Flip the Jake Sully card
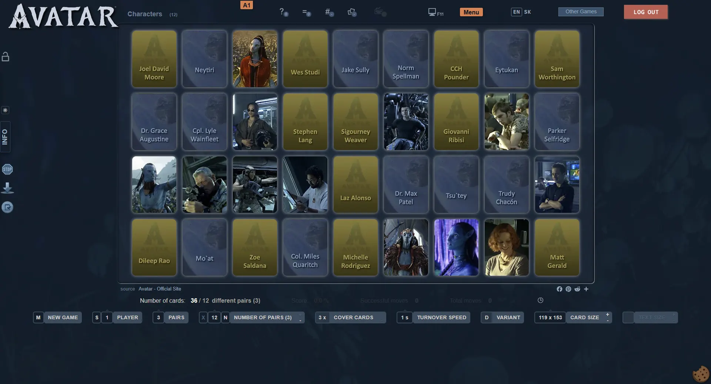Image resolution: width=711 pixels, height=384 pixels. (355, 59)
